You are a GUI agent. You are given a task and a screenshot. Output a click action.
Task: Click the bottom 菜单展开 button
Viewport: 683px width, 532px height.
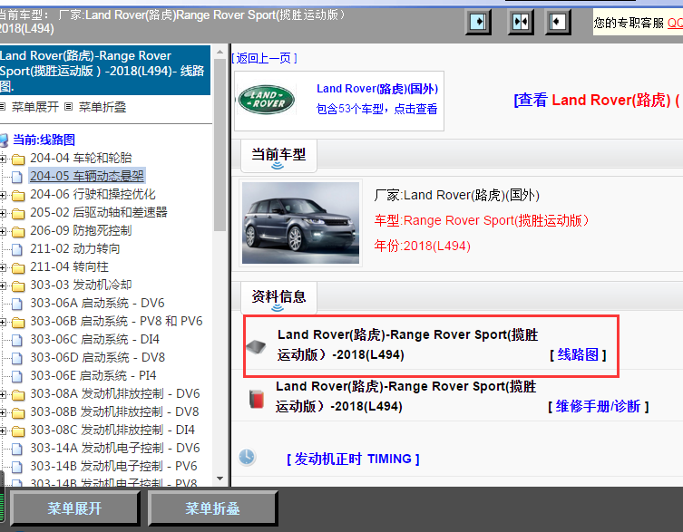(74, 508)
